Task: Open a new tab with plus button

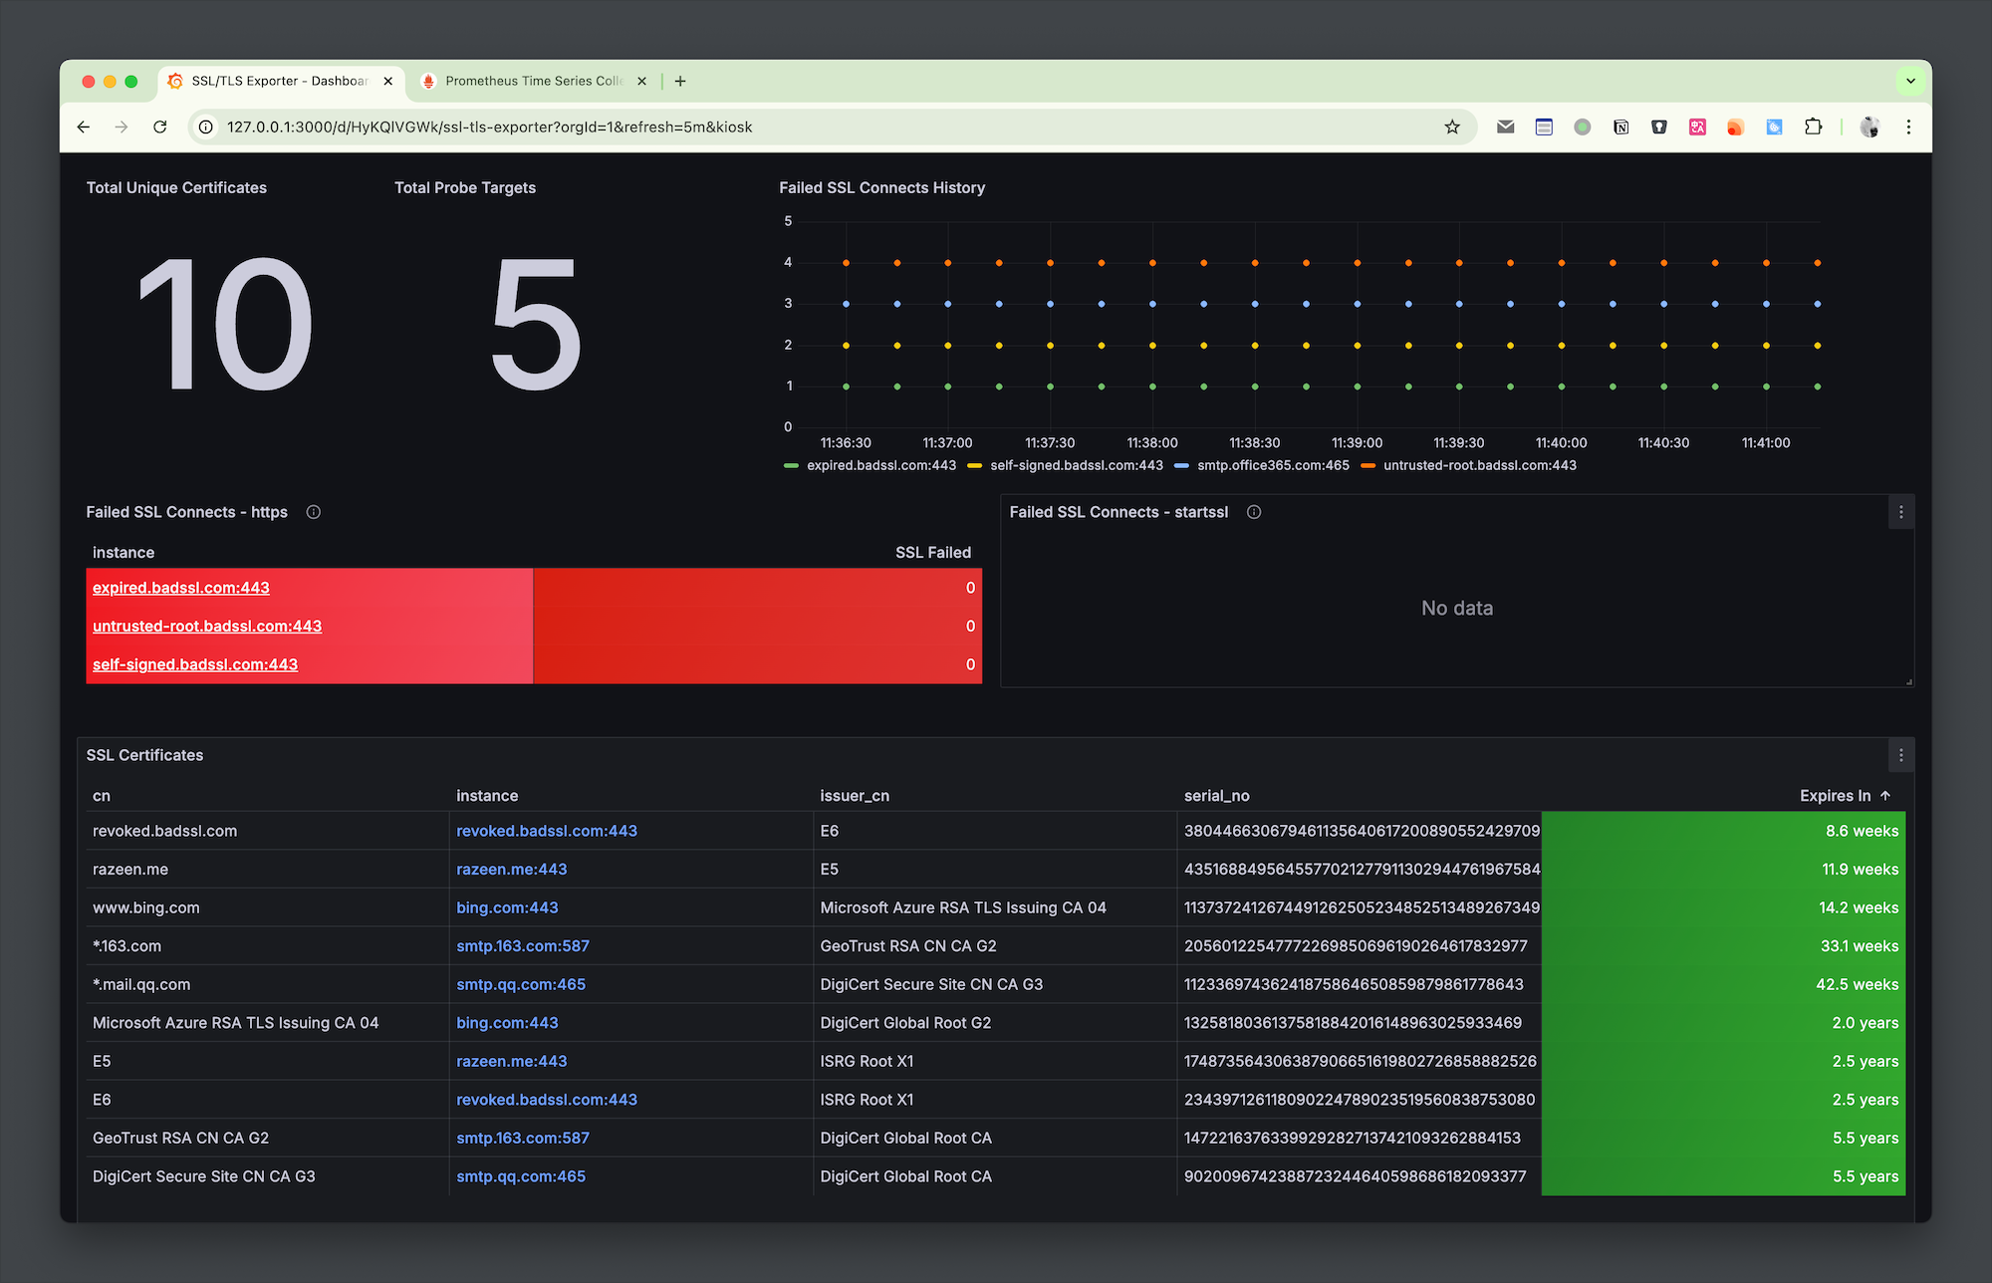Action: (x=680, y=82)
